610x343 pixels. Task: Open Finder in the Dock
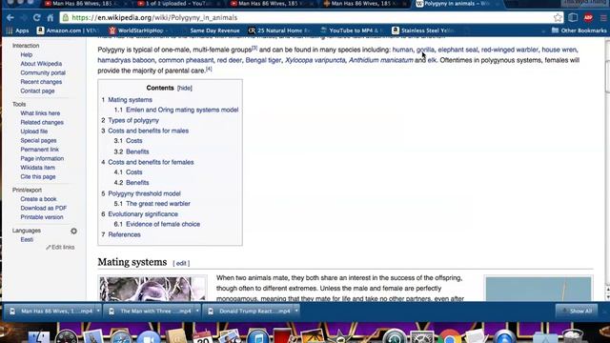[x=38, y=336]
